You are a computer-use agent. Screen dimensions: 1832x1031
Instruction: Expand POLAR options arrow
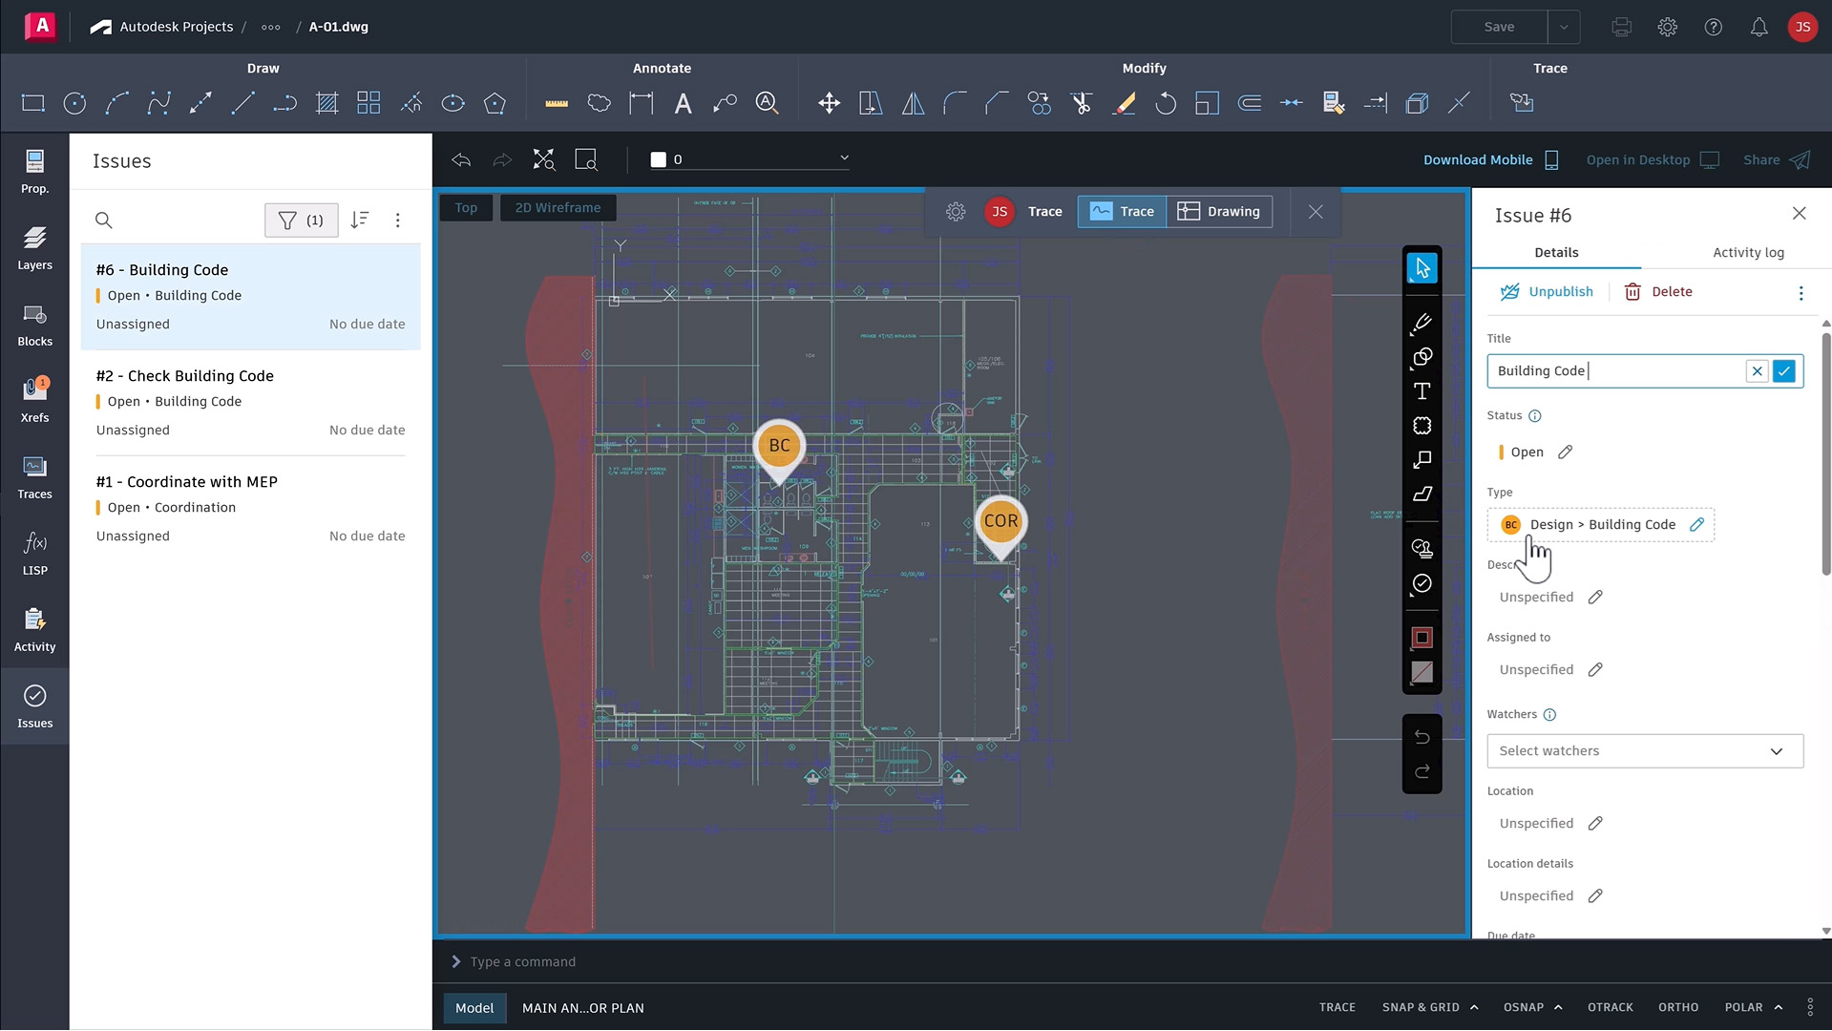1778,1007
